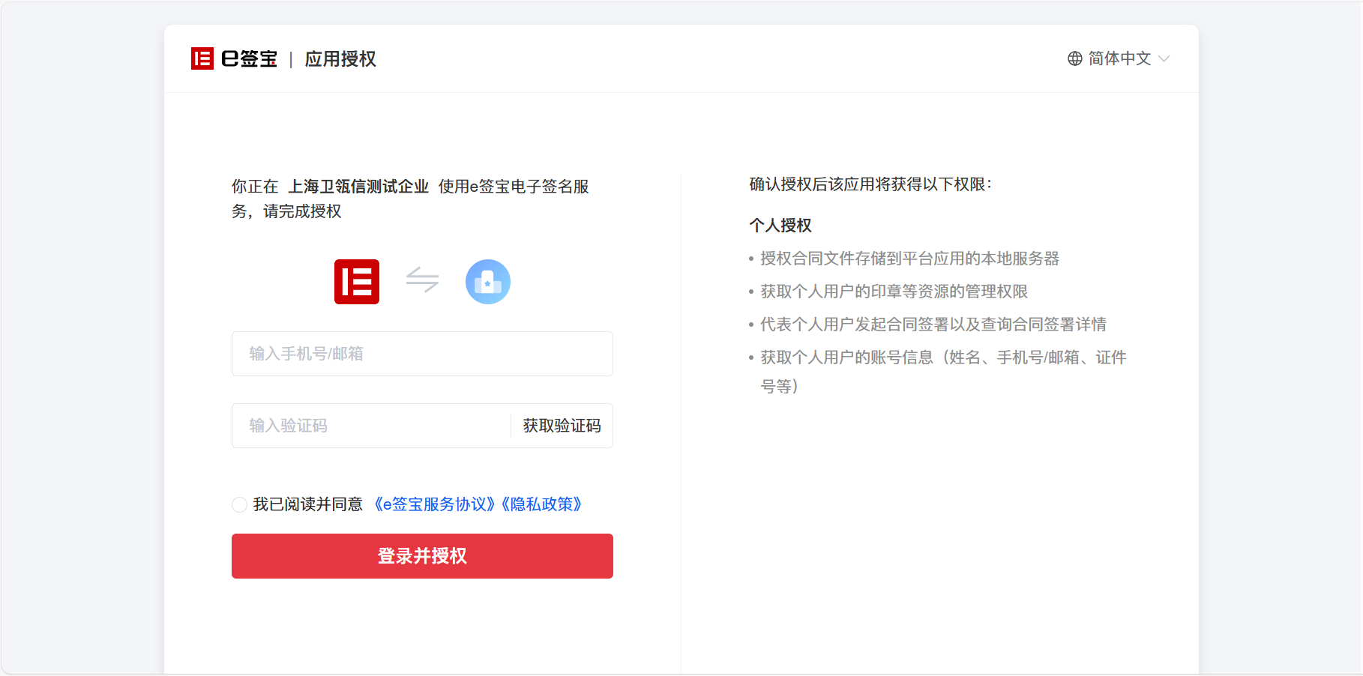Click the 上海卫瓴信测试企业 company name

(358, 187)
